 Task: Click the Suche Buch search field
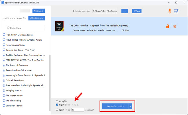pos(25,28)
